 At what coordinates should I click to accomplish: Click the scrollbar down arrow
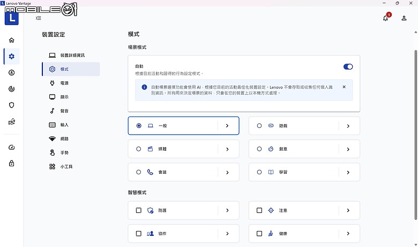pyautogui.click(x=416, y=245)
